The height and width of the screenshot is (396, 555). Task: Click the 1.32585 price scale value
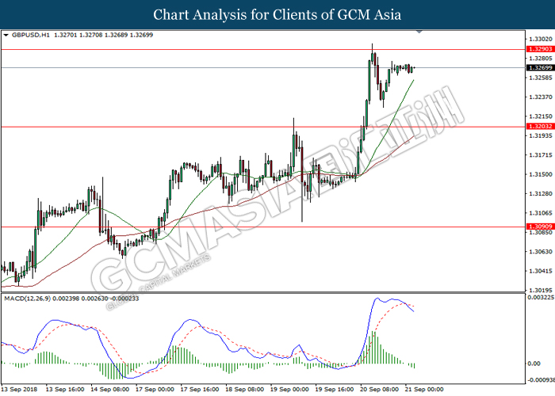[540, 78]
